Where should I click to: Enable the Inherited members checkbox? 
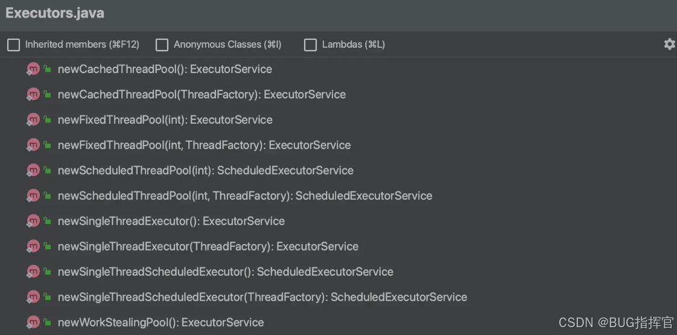(x=13, y=45)
